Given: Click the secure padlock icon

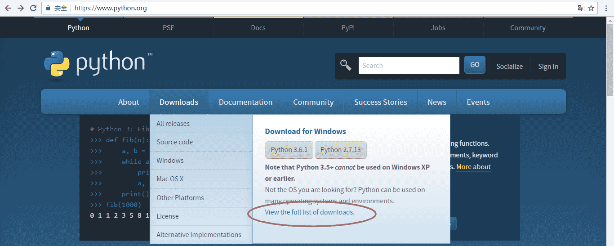Looking at the screenshot, I should point(49,8).
